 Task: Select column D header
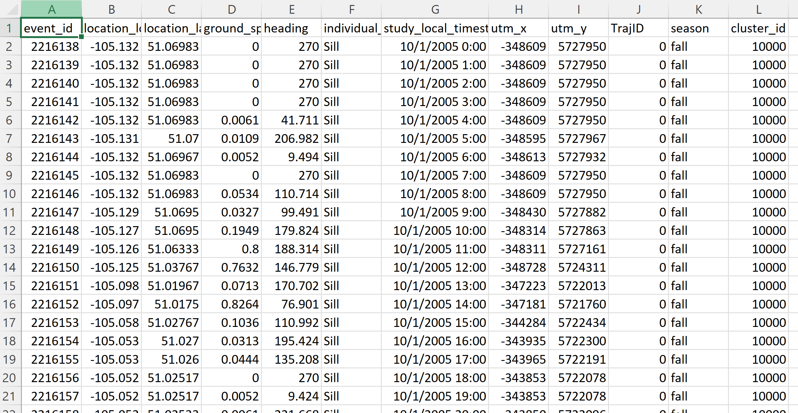click(x=232, y=9)
